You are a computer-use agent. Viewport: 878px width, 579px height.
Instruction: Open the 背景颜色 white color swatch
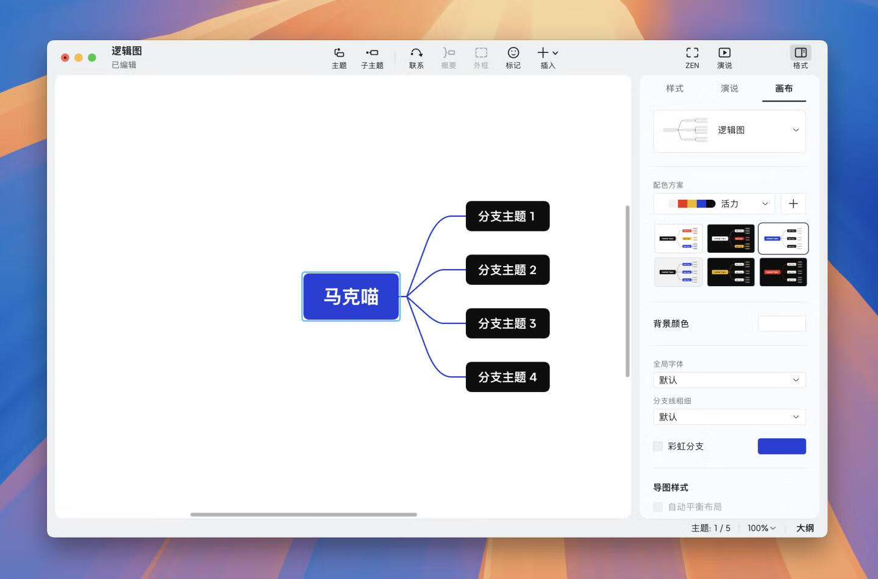782,323
